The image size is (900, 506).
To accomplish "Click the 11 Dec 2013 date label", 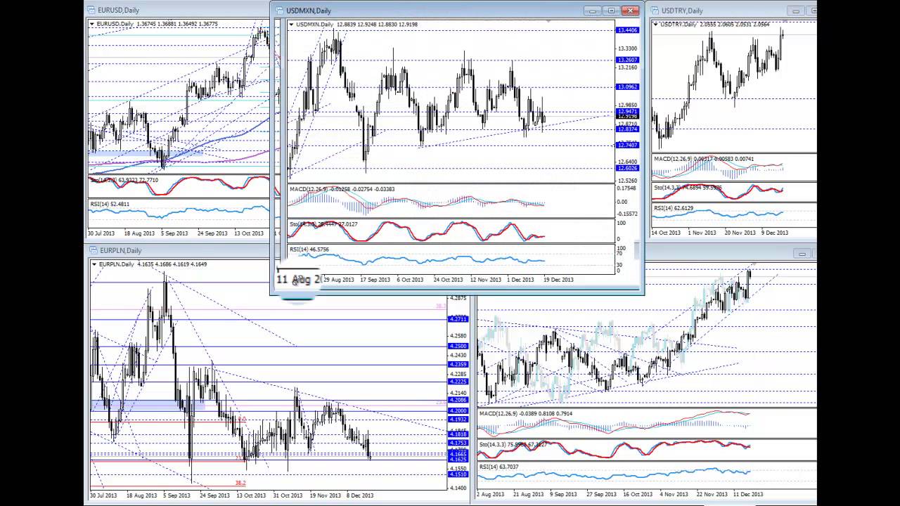I will (x=748, y=494).
